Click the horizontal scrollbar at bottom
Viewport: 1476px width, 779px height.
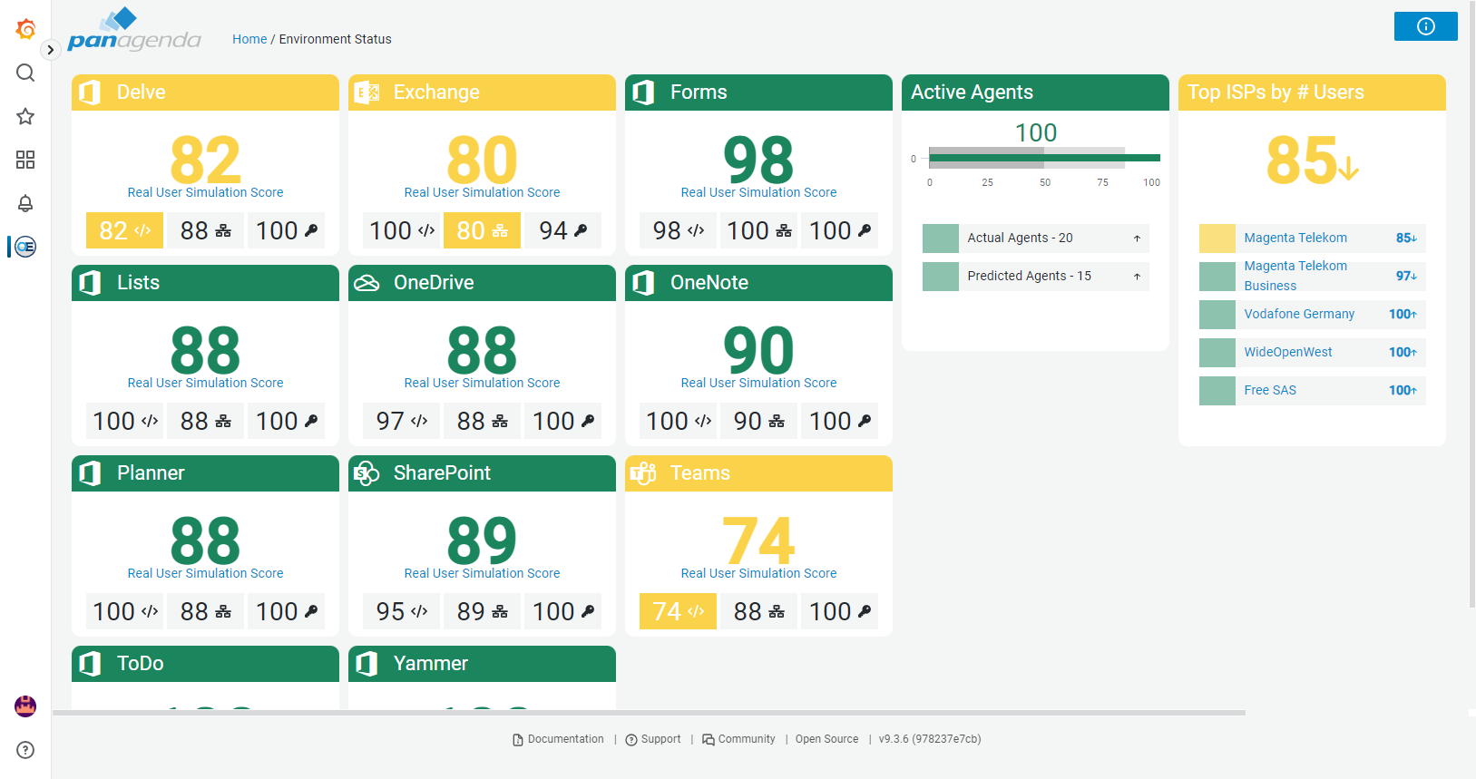click(649, 713)
